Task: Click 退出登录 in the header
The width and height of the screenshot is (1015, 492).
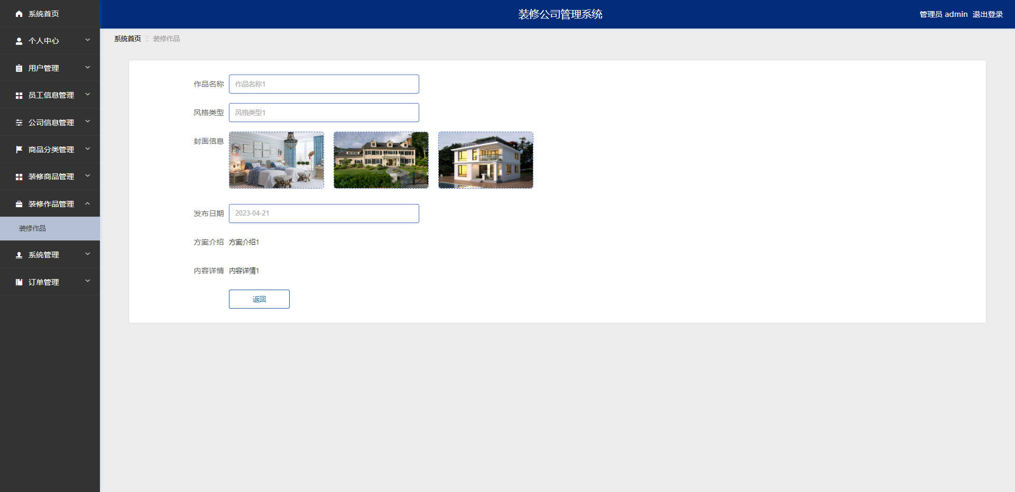Action: pos(988,14)
